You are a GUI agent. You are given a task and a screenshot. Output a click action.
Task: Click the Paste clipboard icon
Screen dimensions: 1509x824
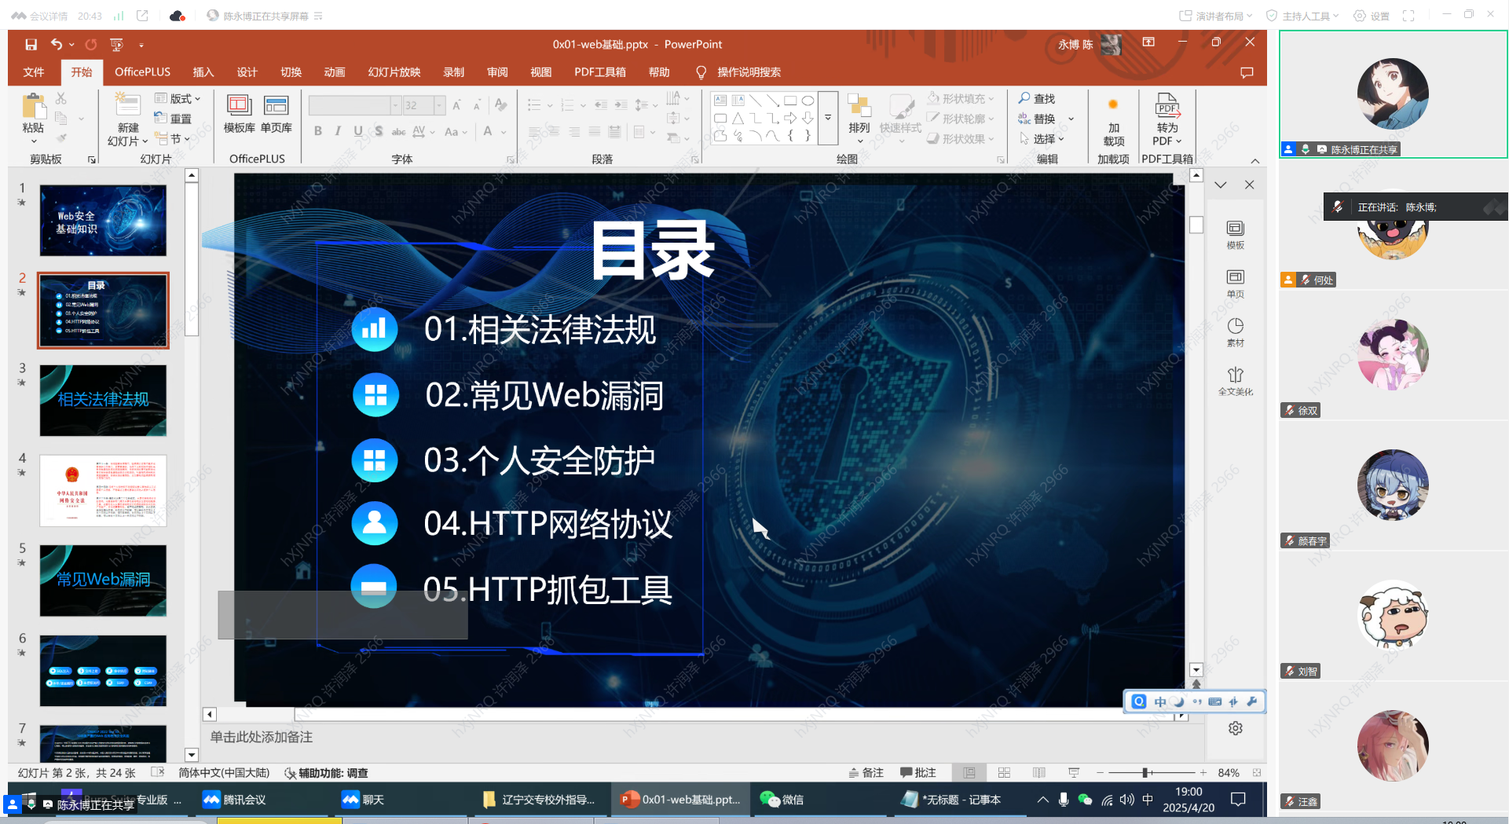pyautogui.click(x=34, y=108)
